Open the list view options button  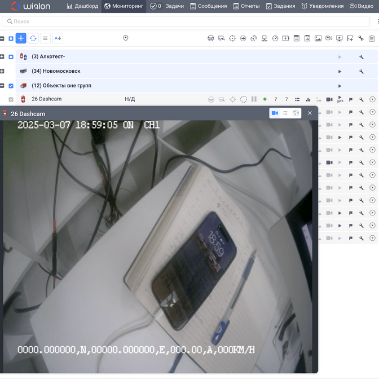pyautogui.click(x=45, y=38)
